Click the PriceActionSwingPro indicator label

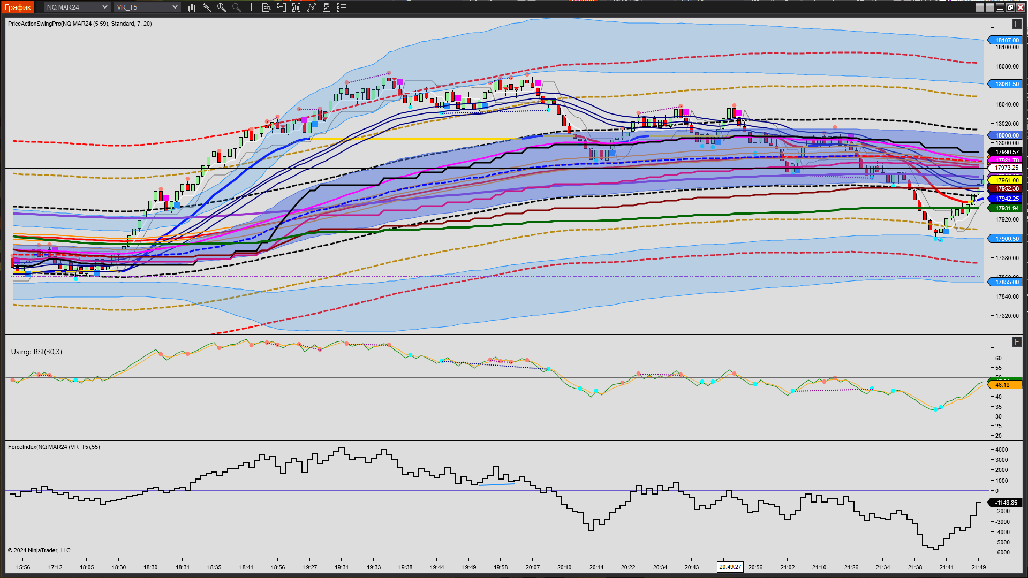point(80,24)
